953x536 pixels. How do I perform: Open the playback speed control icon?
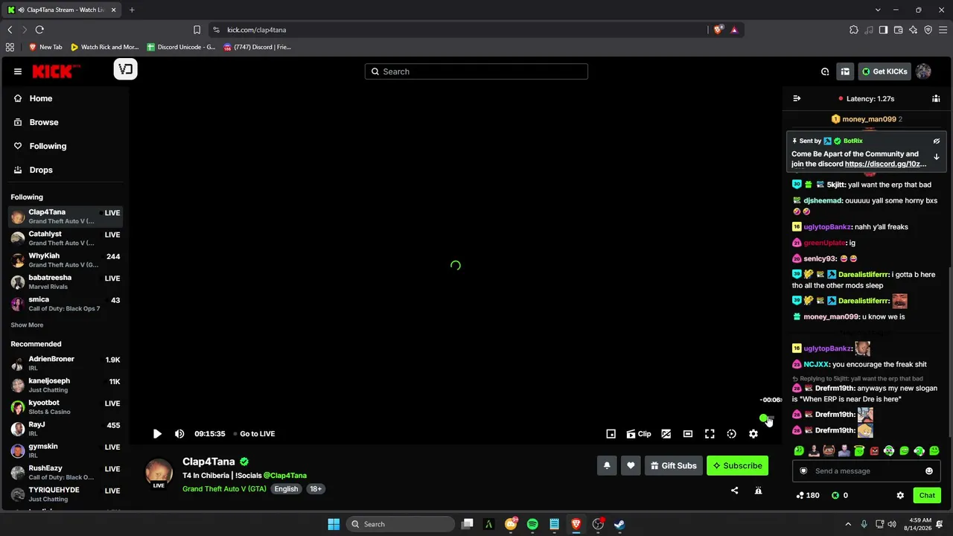pos(731,434)
